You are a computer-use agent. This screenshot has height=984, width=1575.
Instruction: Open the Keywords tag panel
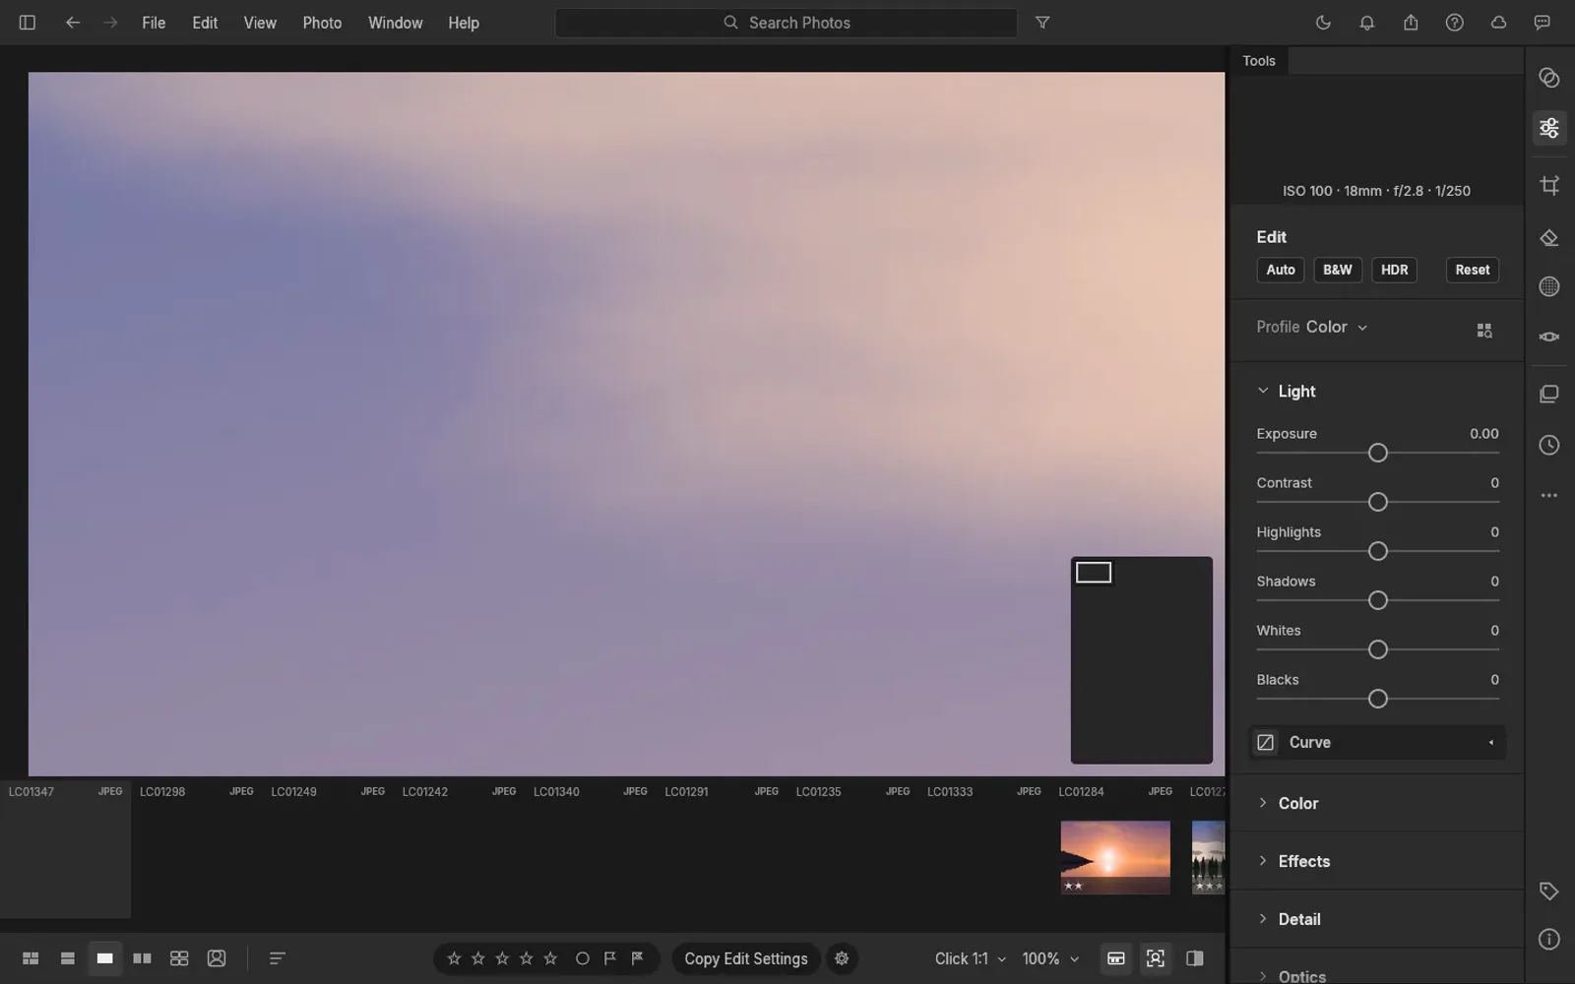[1549, 892]
